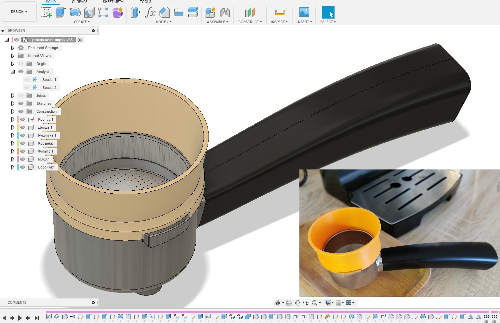The image size is (500, 323).
Task: Select the Joint tool
Action: (225, 13)
